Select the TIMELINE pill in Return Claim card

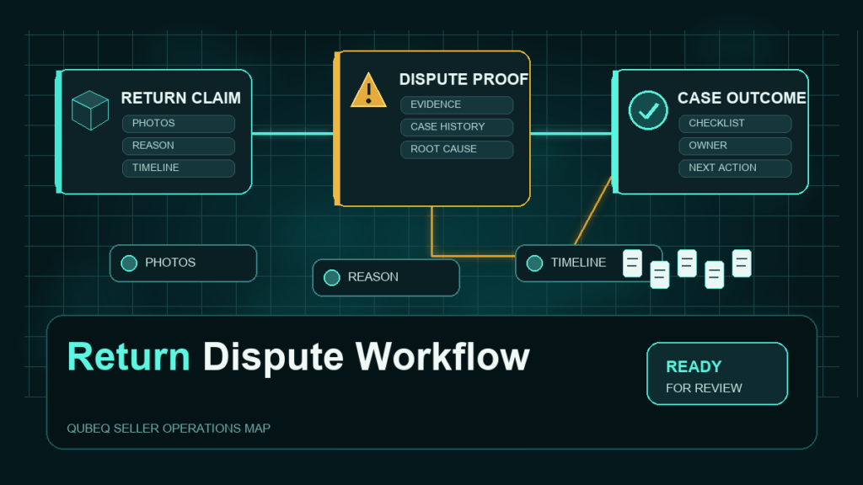(x=179, y=168)
